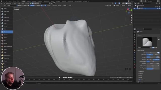
Task: Select the Pose brush tool
Action: pyautogui.click(x=7, y=64)
